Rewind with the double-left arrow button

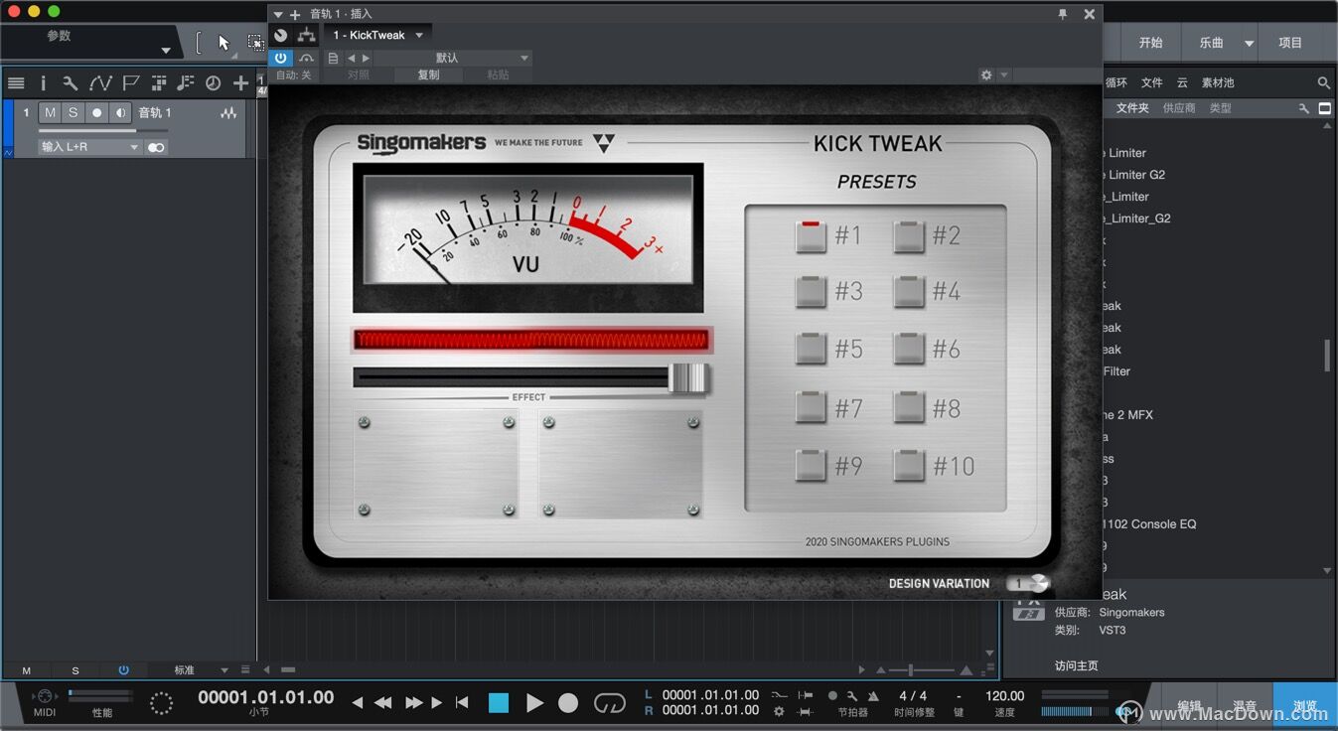(x=382, y=703)
